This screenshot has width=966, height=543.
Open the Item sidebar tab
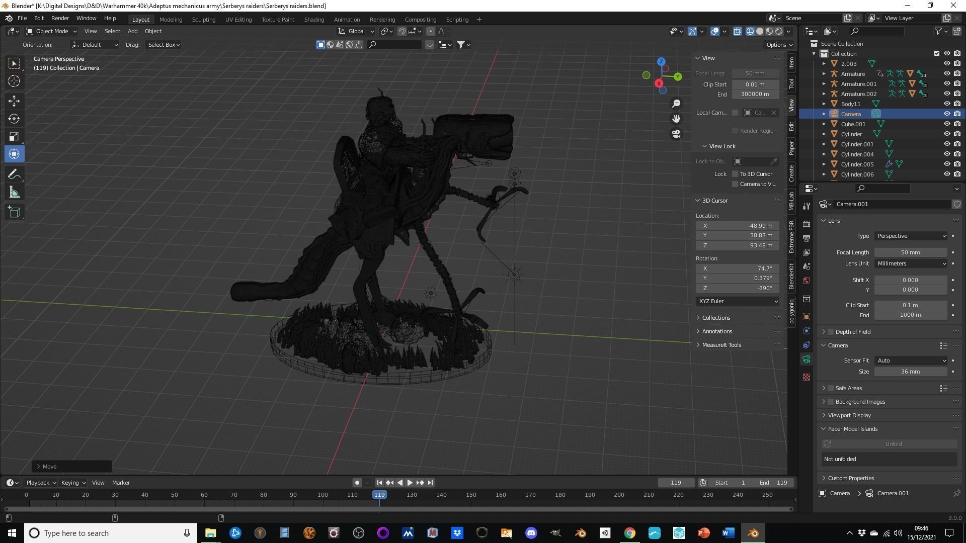[x=791, y=62]
